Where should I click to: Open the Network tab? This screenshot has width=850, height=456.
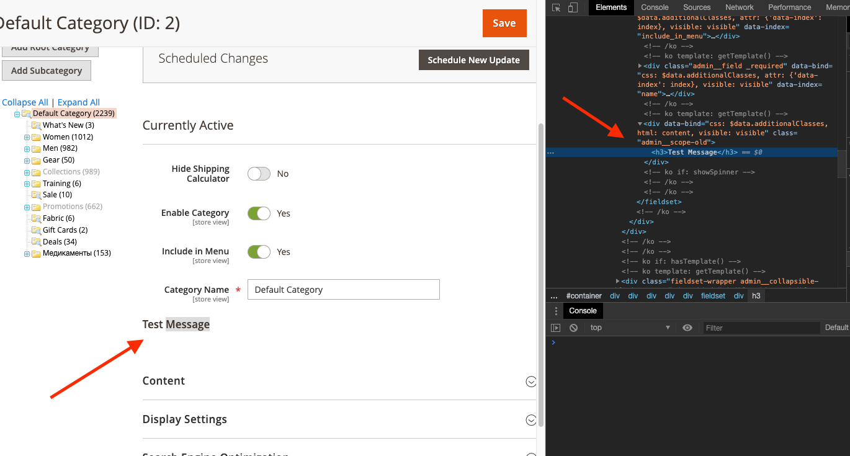740,7
